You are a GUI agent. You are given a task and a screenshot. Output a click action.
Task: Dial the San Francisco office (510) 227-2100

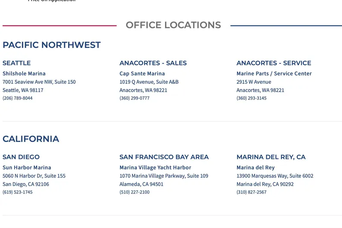click(x=135, y=192)
